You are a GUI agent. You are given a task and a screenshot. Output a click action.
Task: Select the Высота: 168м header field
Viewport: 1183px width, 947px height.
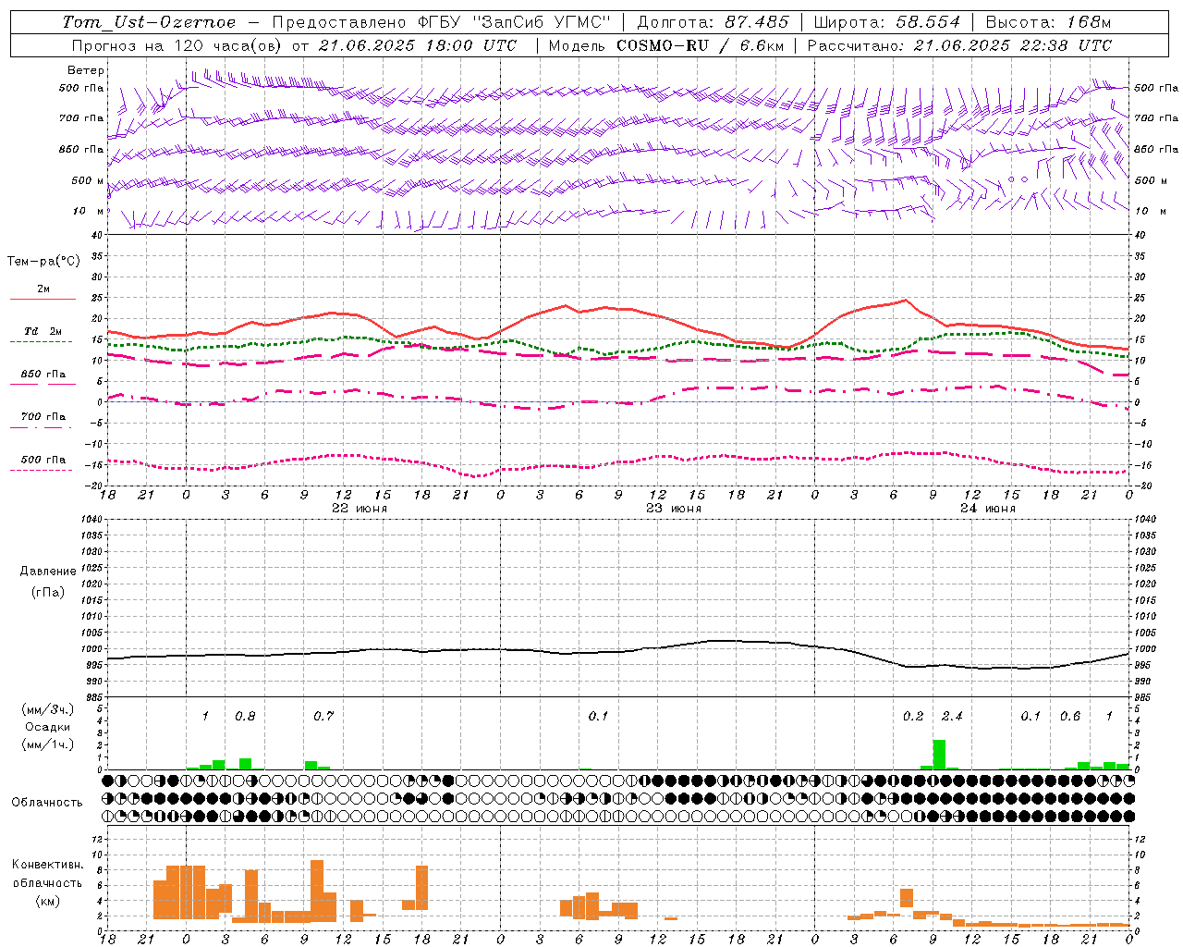(x=1048, y=22)
